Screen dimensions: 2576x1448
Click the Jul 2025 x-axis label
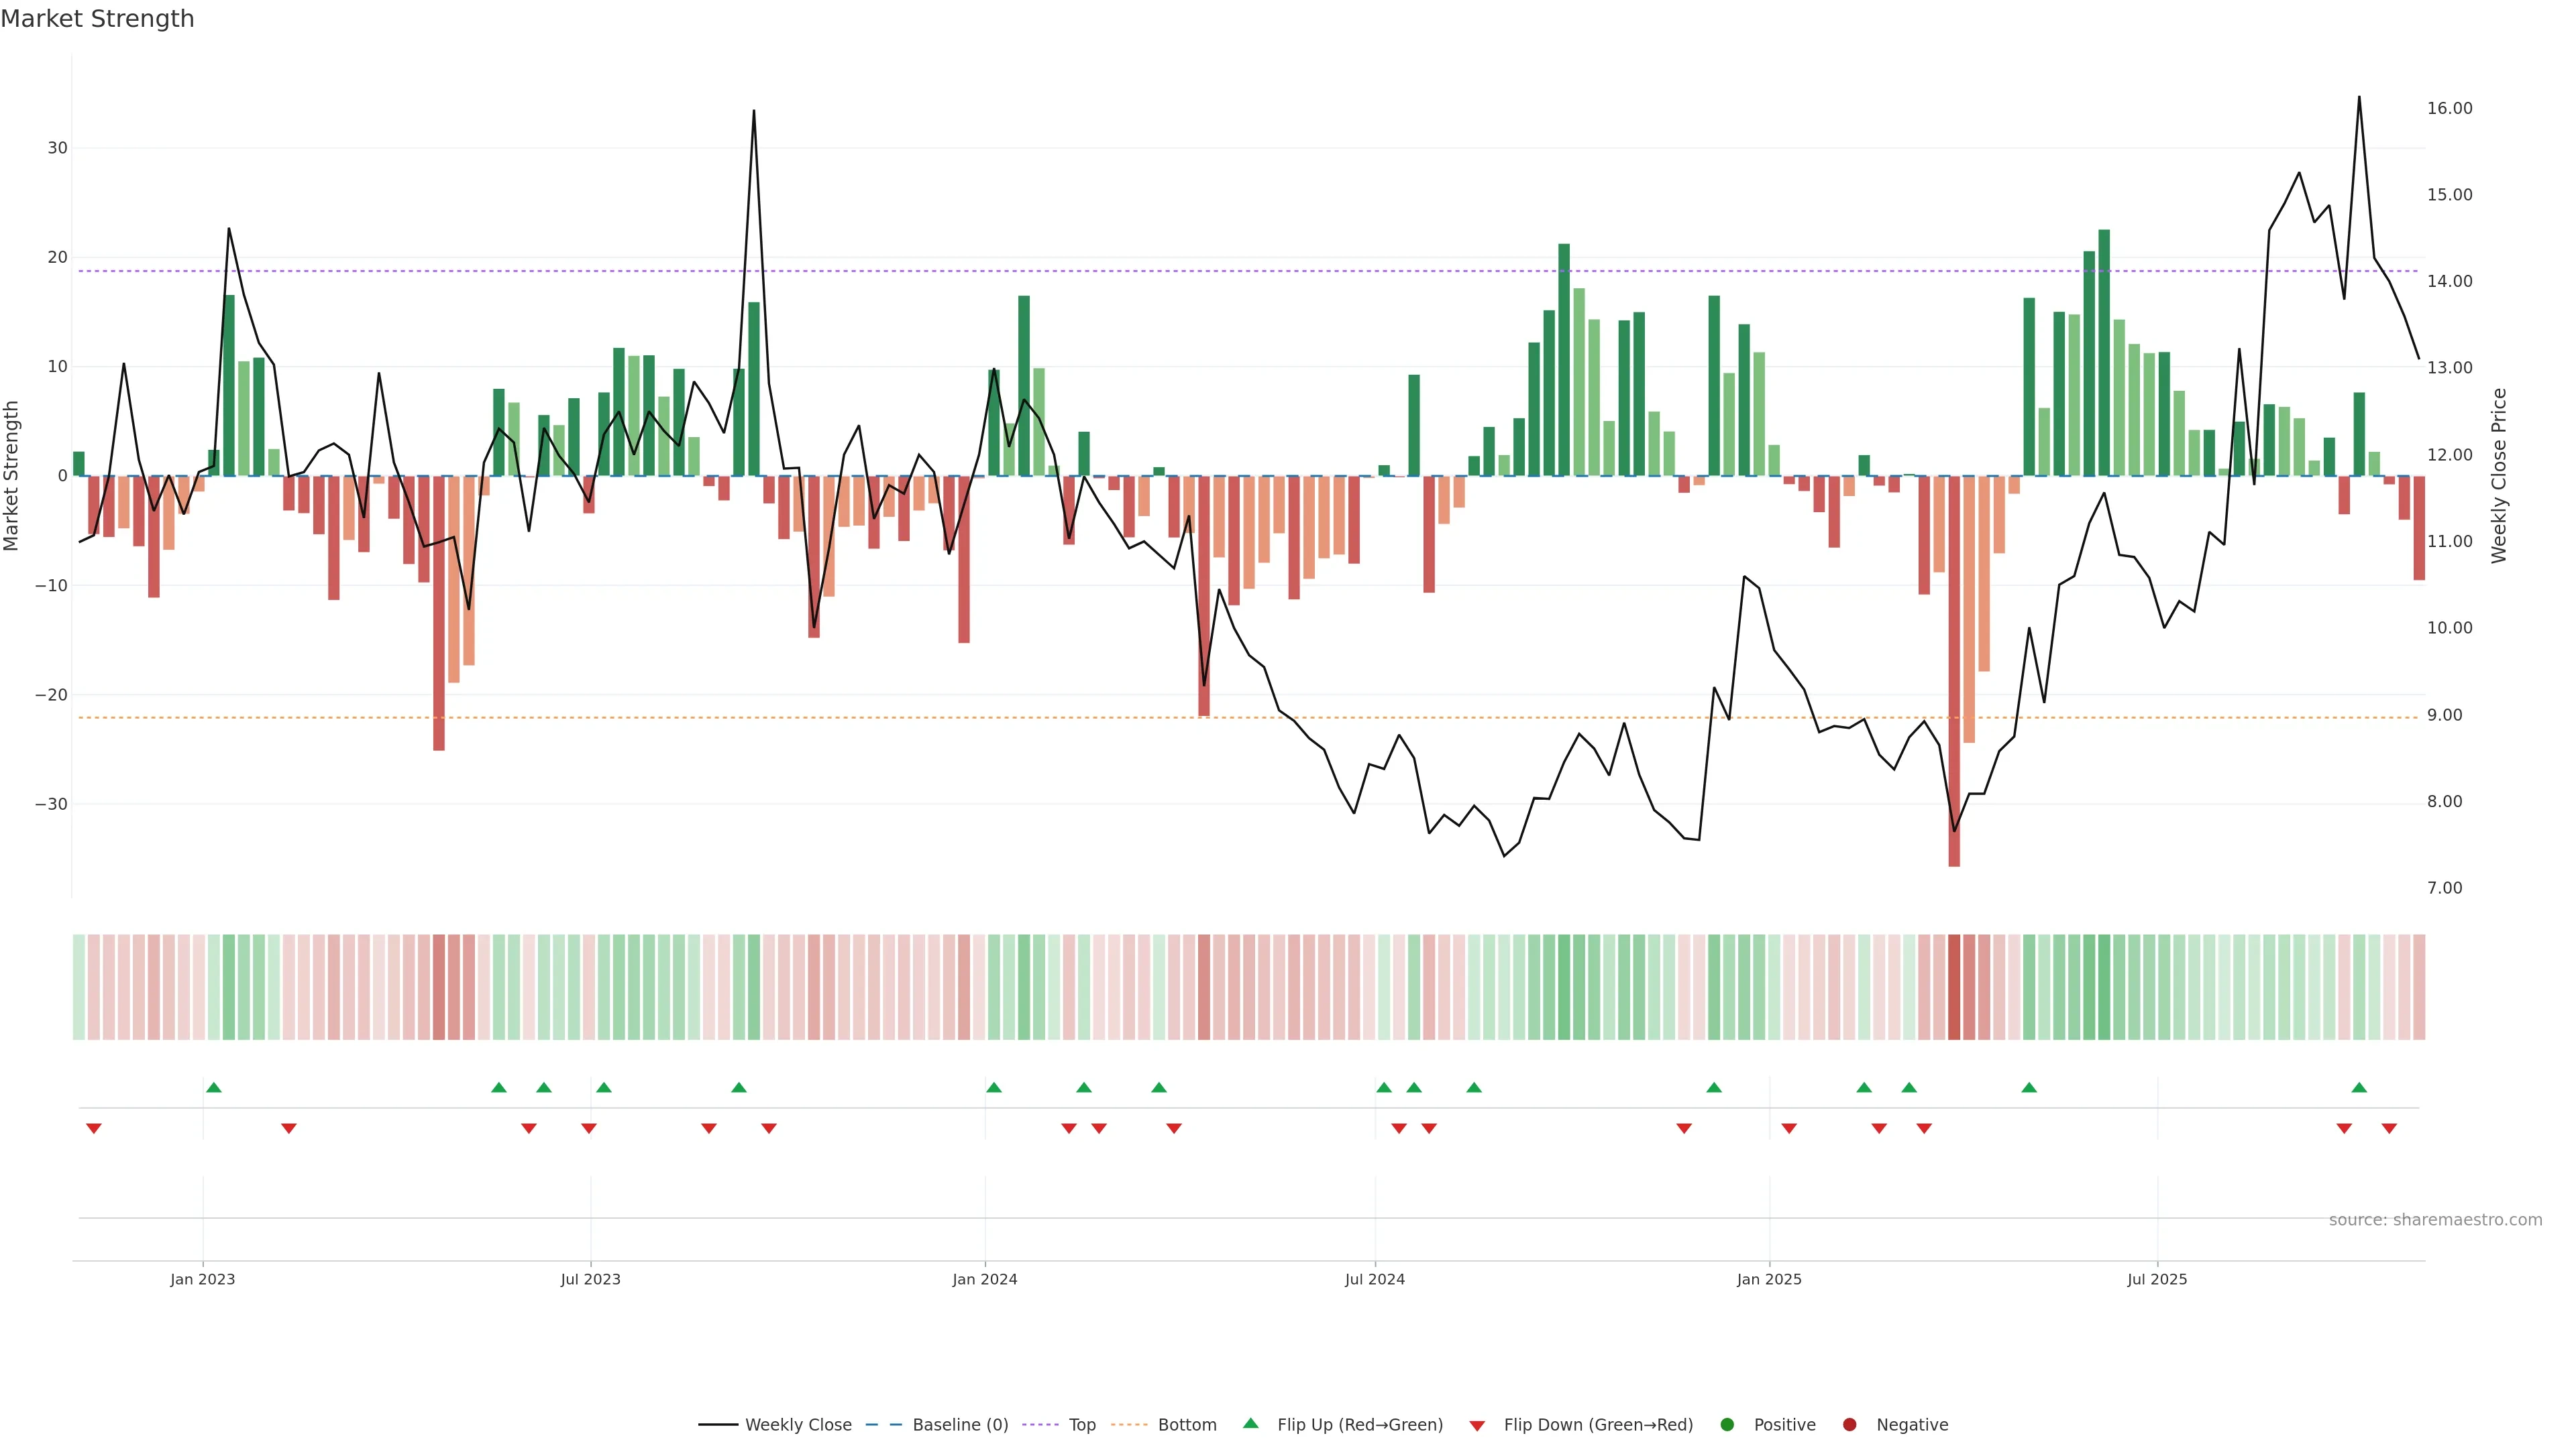pos(2157,1279)
